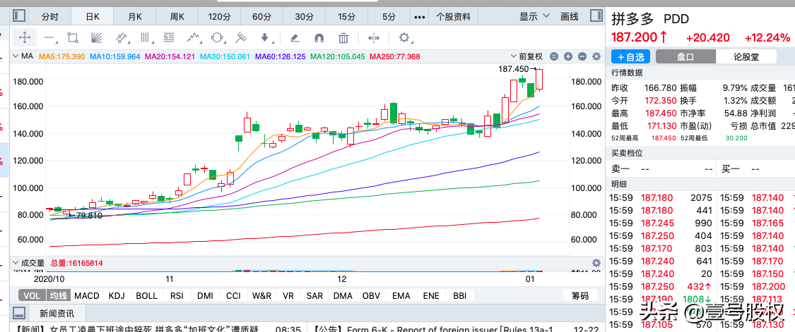This screenshot has height=332, width=795.
Task: Switch to the 30分 period tab
Action: pos(304,17)
